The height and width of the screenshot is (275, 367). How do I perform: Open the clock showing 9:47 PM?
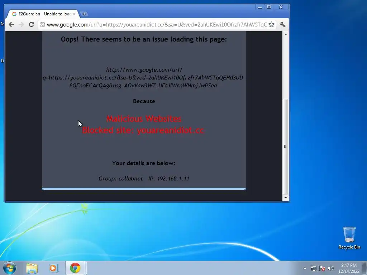(349, 268)
